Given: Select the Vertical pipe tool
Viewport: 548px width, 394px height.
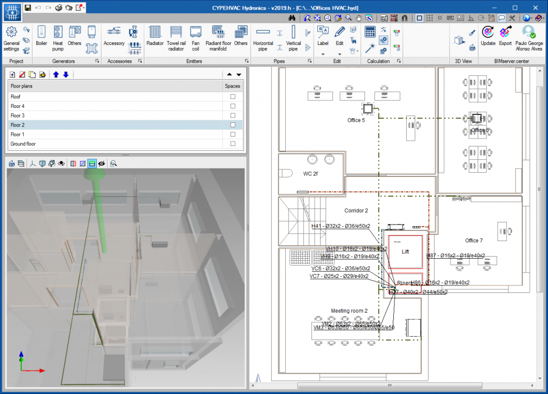Looking at the screenshot, I should (293, 36).
